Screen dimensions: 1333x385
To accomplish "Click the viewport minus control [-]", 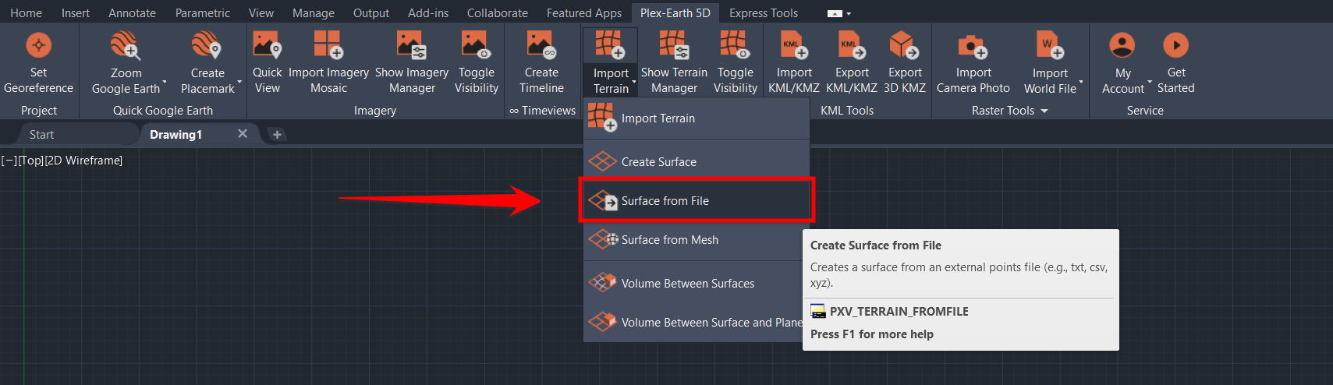I will (x=9, y=161).
